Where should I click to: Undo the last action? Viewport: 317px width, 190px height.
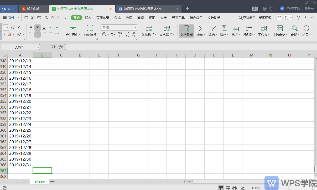[52, 18]
